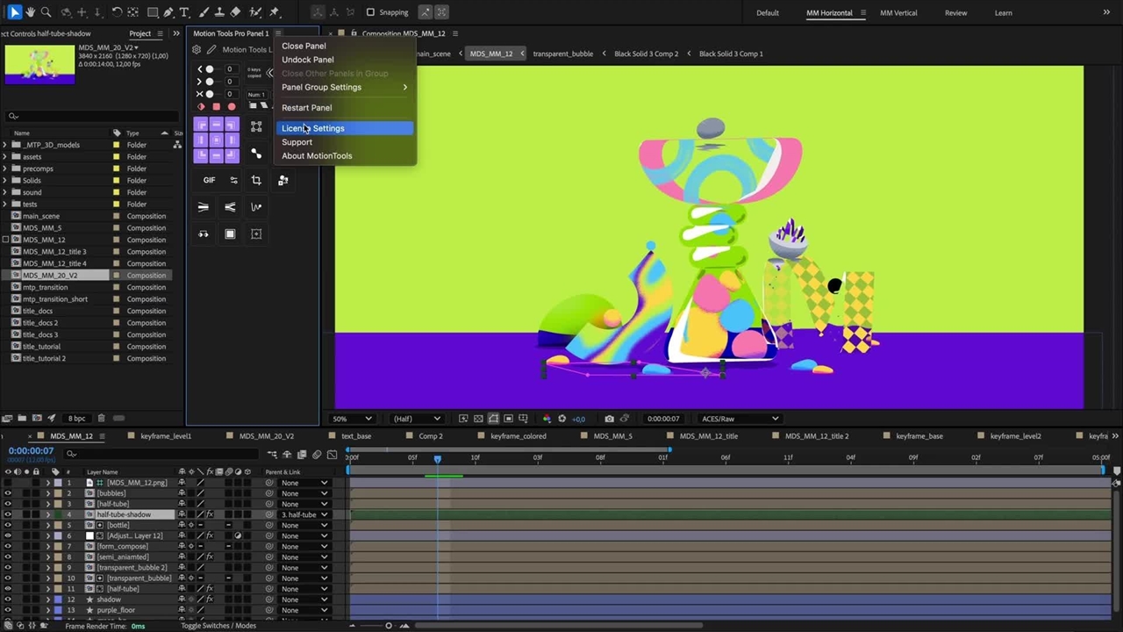The width and height of the screenshot is (1123, 632).
Task: Enable the Snapping checkbox
Action: [370, 12]
